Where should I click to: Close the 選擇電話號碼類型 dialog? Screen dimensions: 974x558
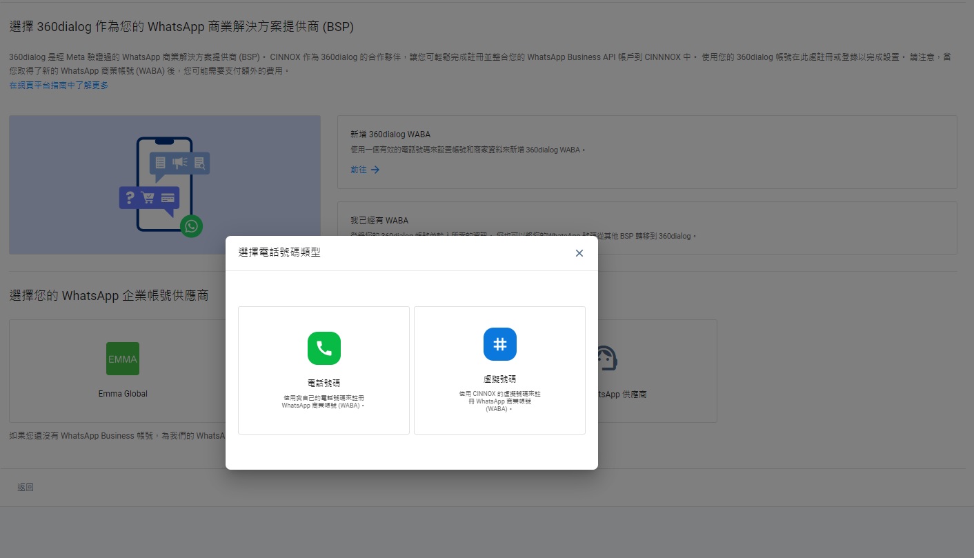pos(579,253)
